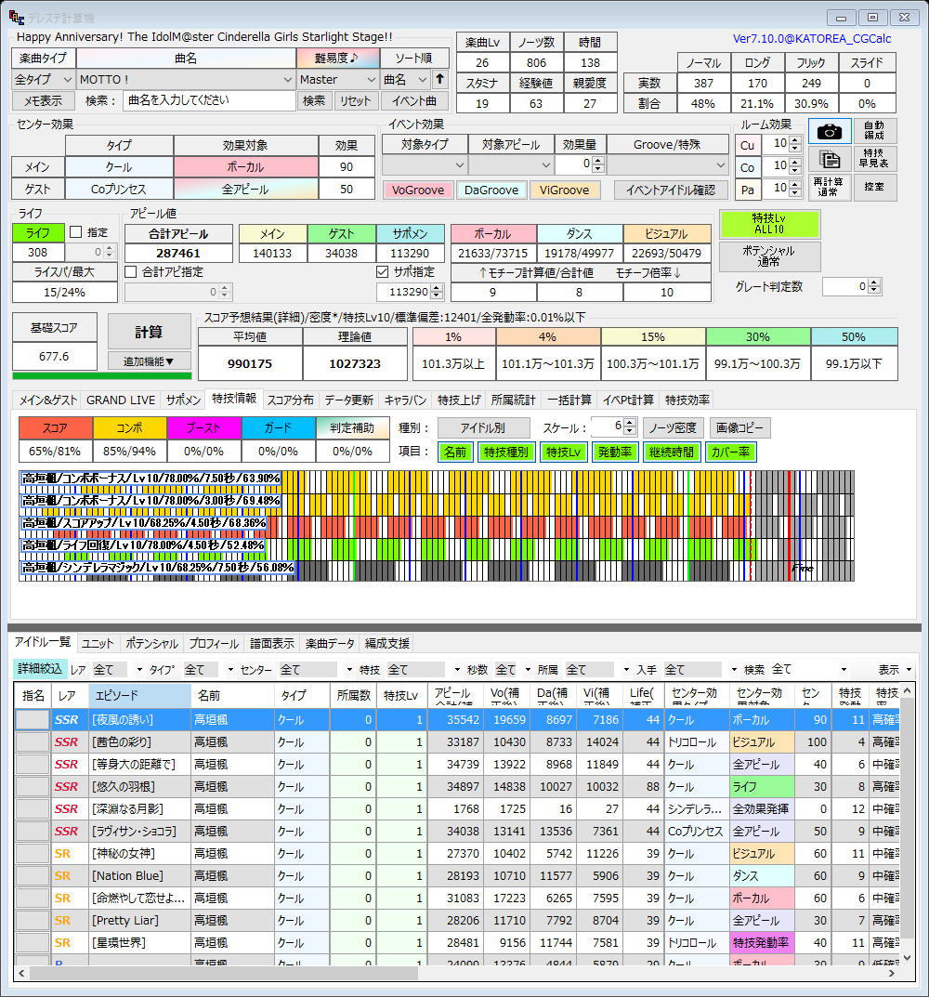Click the 画像コピー button
The height and width of the screenshot is (997, 929).
739,428
